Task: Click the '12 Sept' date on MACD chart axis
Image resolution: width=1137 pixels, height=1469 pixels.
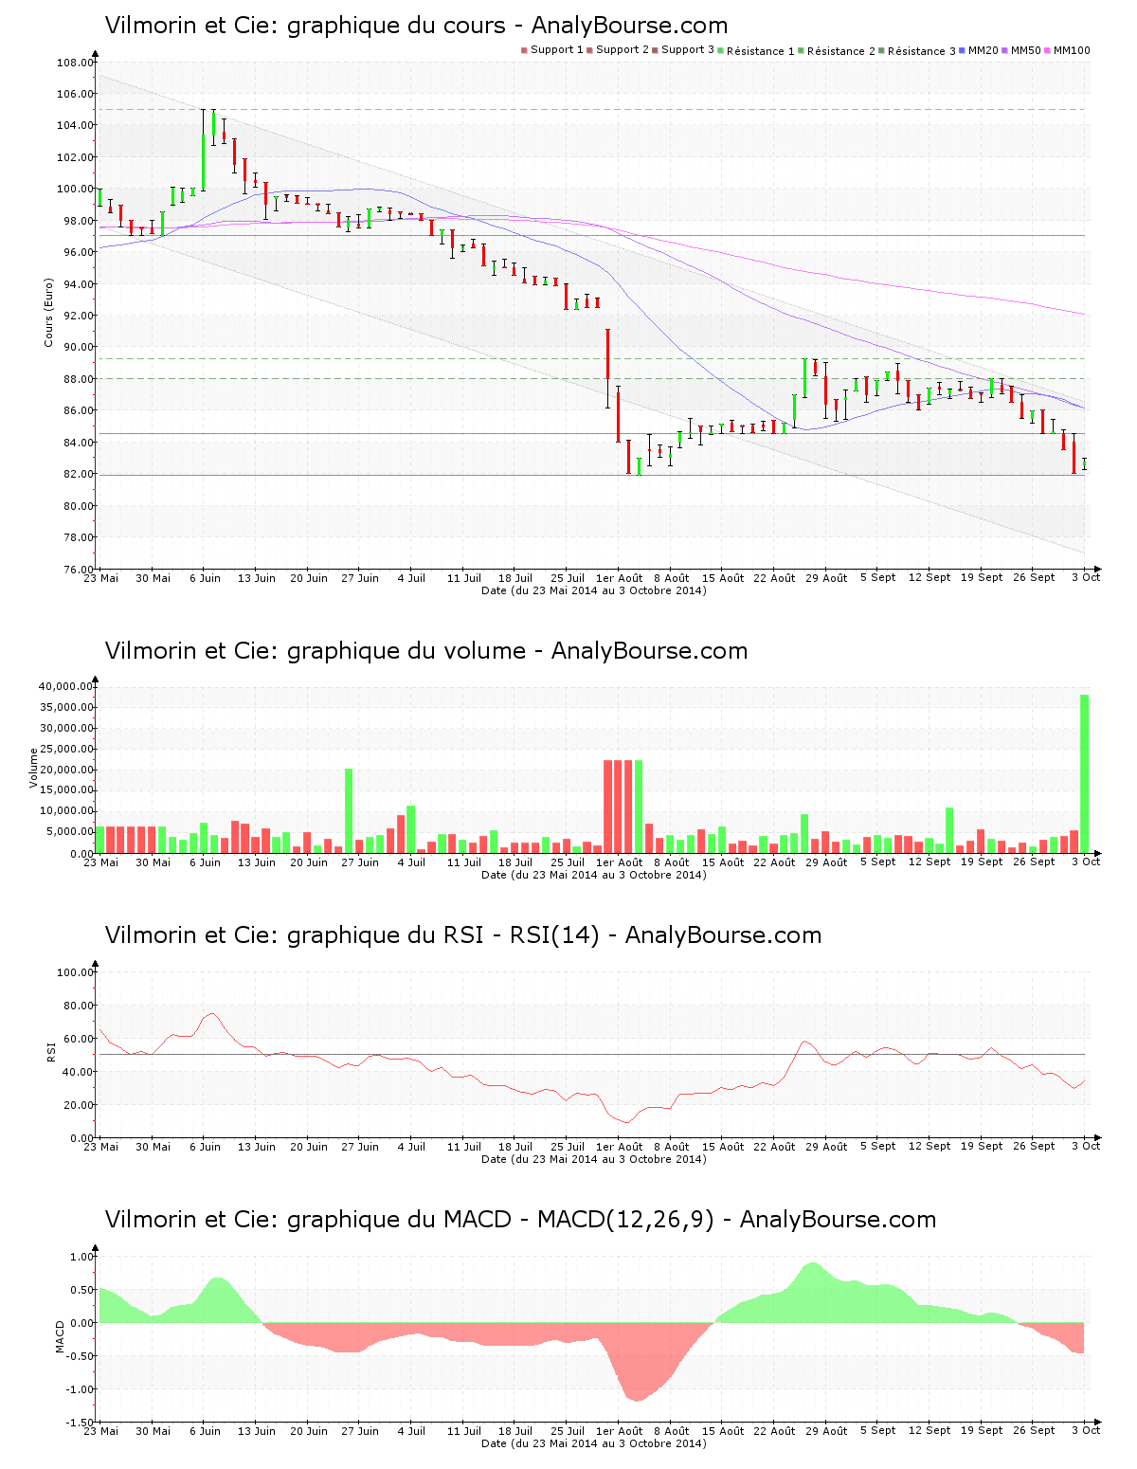Action: [929, 1431]
